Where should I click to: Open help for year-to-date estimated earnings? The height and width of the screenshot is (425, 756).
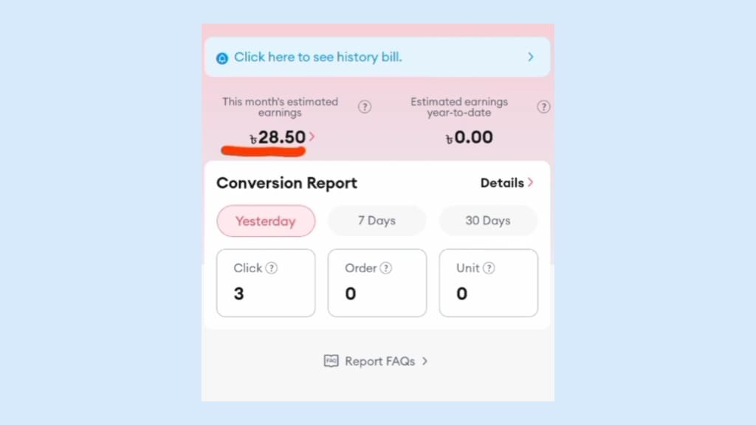click(x=543, y=107)
